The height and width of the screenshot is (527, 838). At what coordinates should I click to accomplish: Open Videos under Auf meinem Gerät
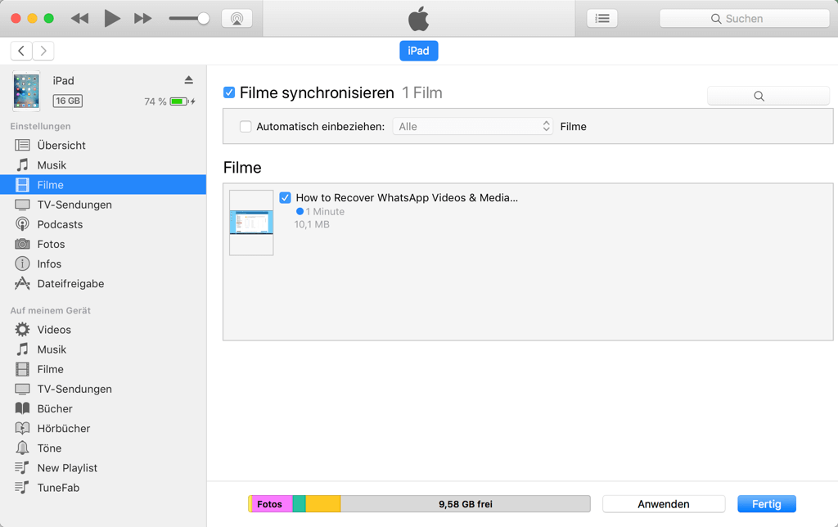[103, 330]
